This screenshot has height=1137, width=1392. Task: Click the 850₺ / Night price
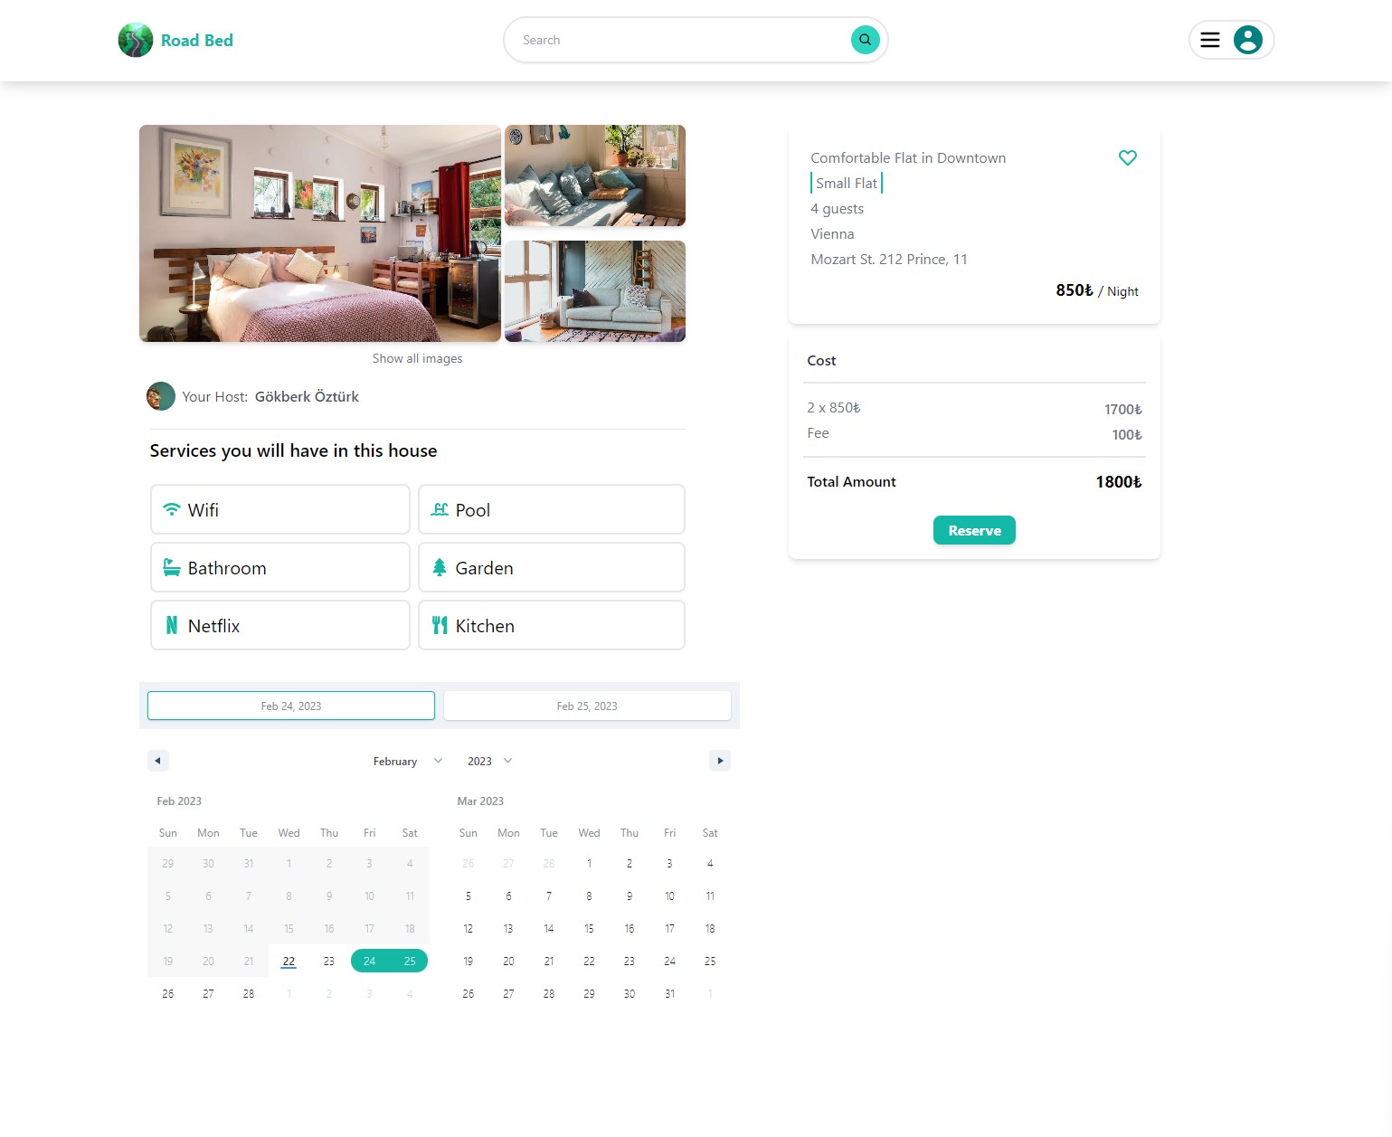click(x=1096, y=290)
